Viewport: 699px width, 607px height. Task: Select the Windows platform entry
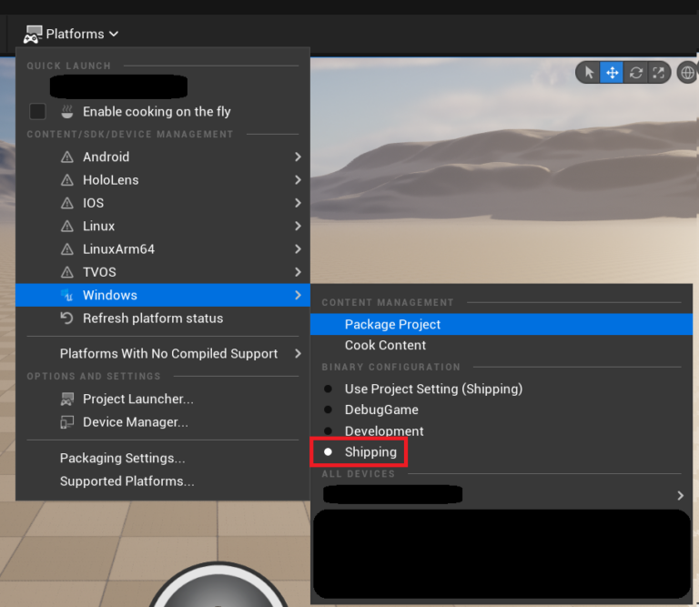coord(163,295)
